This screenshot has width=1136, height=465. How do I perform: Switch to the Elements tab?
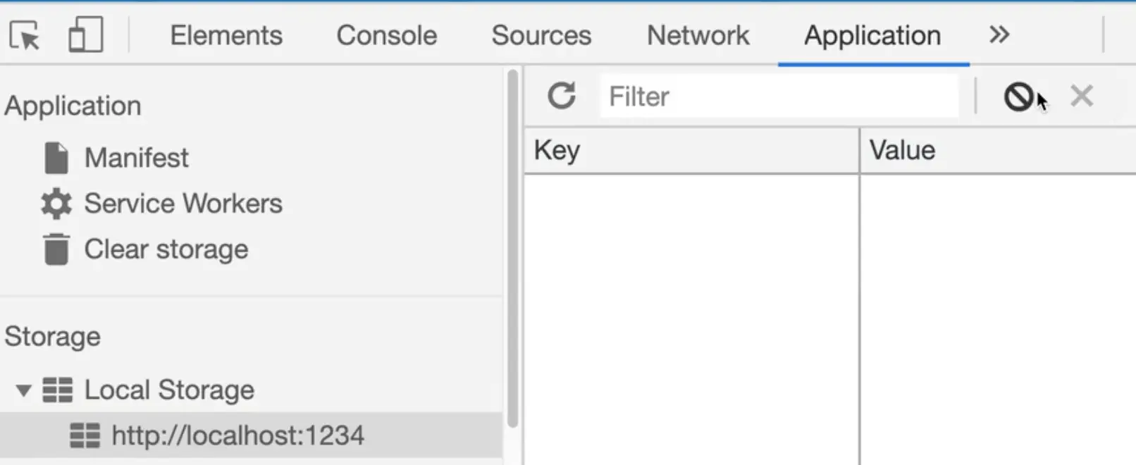click(x=226, y=35)
